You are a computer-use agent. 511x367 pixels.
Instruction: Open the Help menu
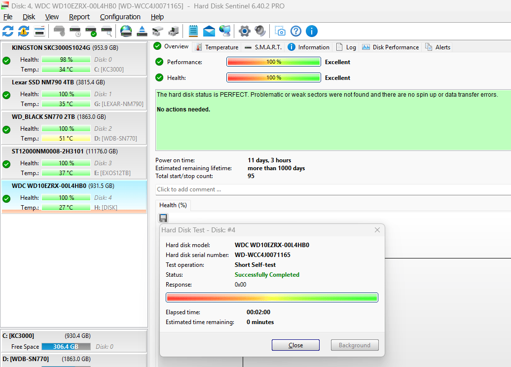(x=157, y=17)
